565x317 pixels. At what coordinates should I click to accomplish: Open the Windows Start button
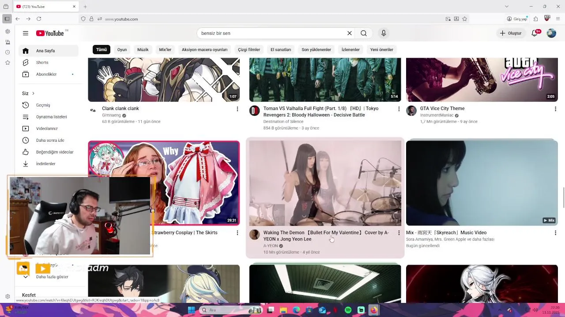click(x=191, y=310)
